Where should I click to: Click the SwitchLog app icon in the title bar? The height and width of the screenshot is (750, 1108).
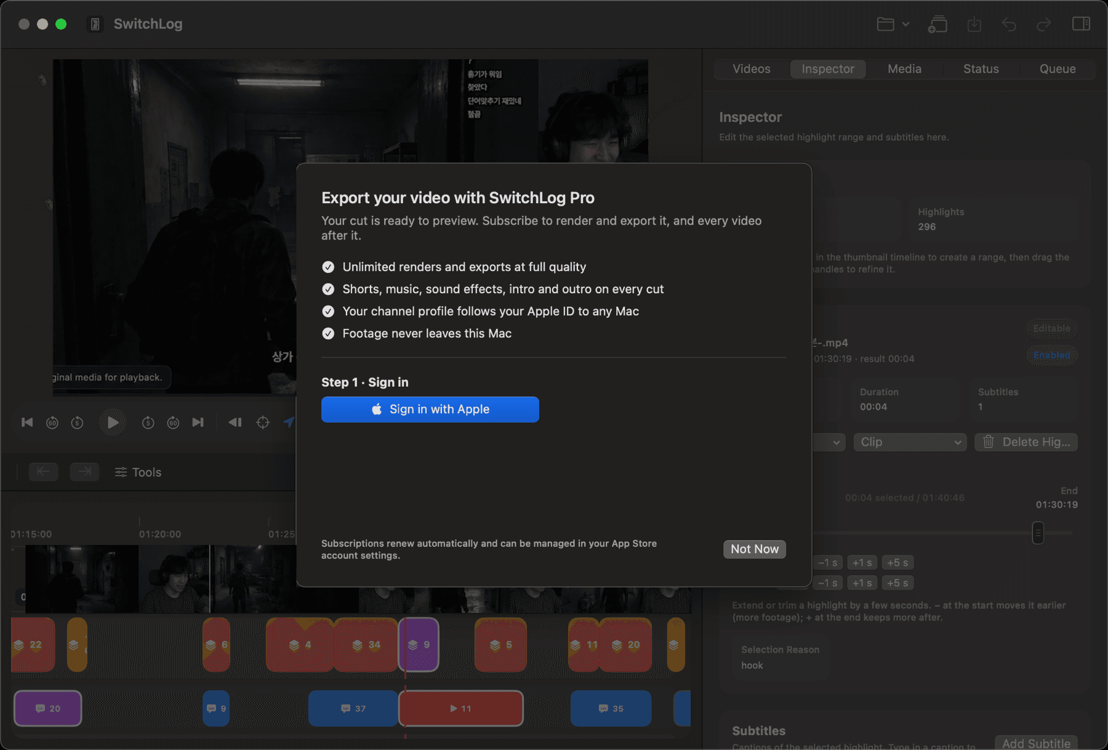[95, 24]
